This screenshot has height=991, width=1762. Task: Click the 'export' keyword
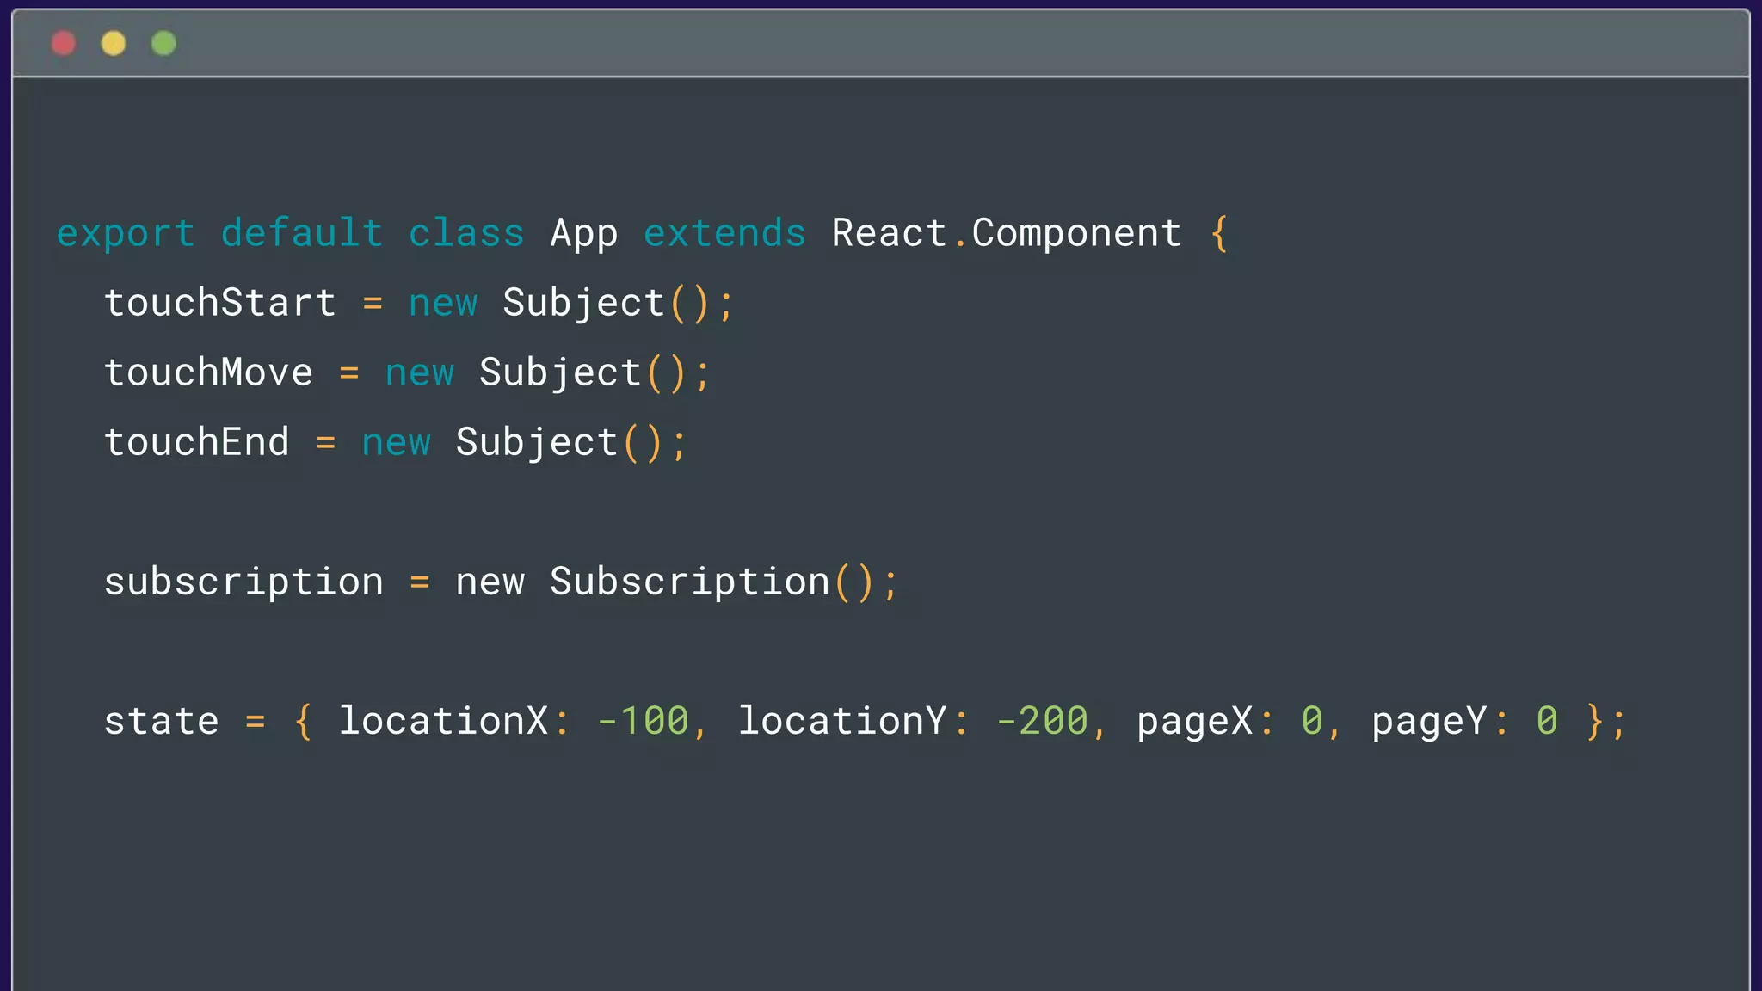(126, 234)
